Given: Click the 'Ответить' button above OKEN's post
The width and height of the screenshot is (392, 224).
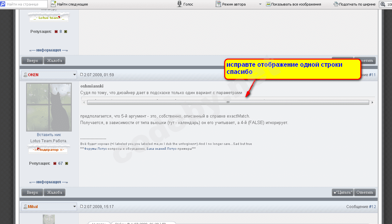Looking at the screenshot, I should [x=365, y=61].
